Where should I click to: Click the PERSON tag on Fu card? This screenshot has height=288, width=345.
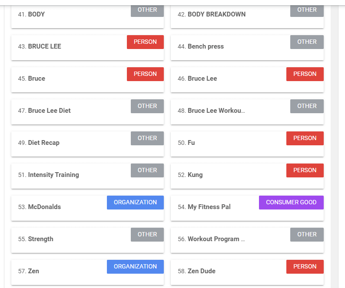click(x=305, y=138)
